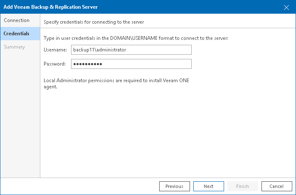Screen dimensions: 296x195
Task: Click the masked password dots
Action: [x=87, y=64]
